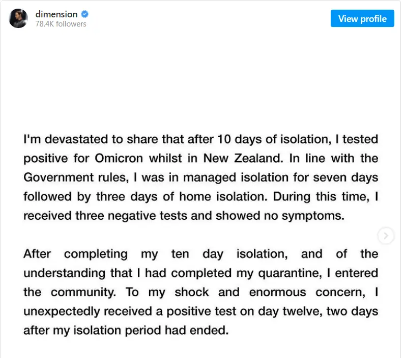This screenshot has height=358, width=405.
Task: Click the line "received three negative tests"
Action: tap(184, 216)
